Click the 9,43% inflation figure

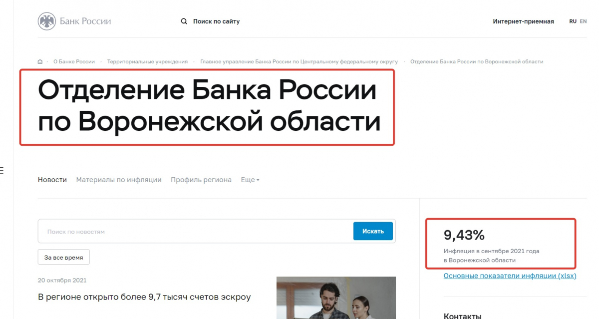[464, 235]
